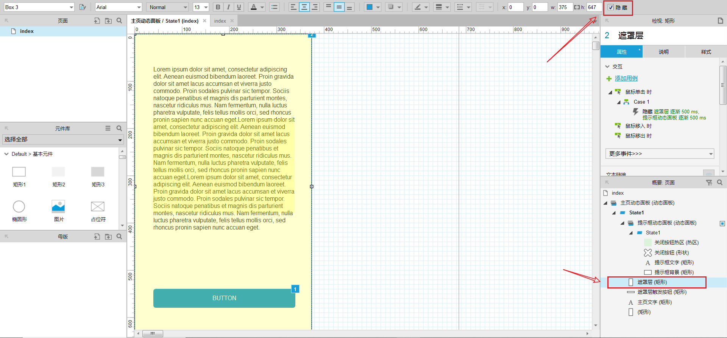Click the BUTTON widget on canvas
Image resolution: width=727 pixels, height=338 pixels.
[224, 298]
